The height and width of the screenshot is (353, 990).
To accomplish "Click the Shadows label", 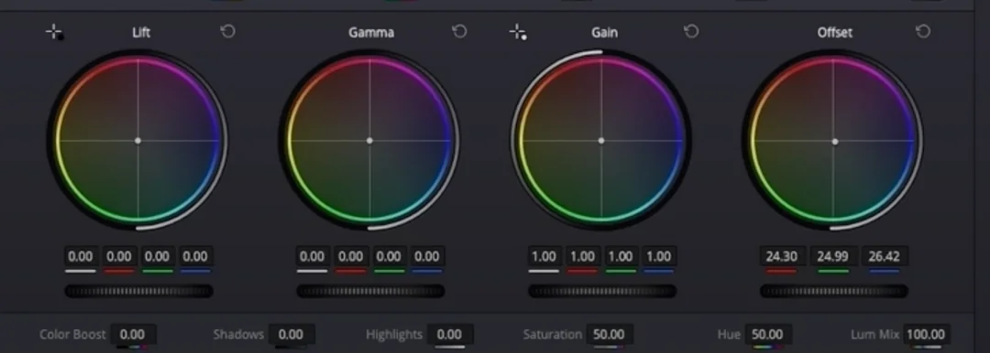I will pos(238,334).
